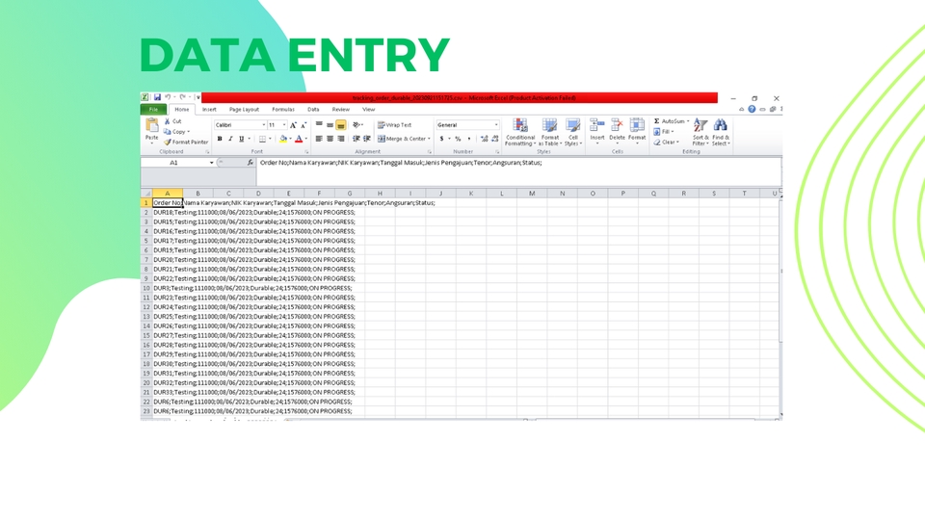
Task: Switch to the Formulas tab
Action: (x=283, y=110)
